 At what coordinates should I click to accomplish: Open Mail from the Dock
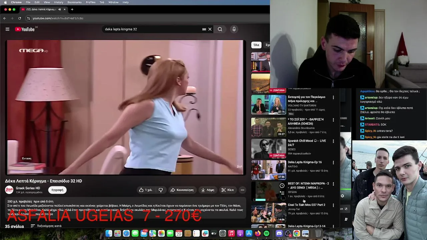point(144,233)
